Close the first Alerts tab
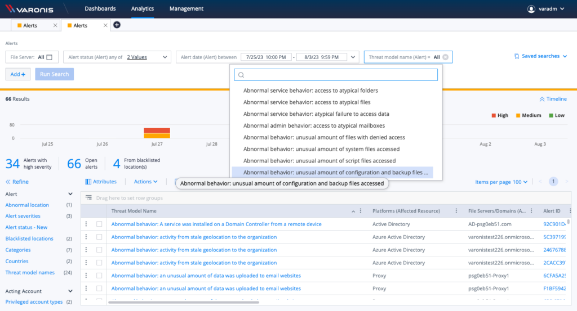Image resolution: width=577 pixels, height=311 pixels. [55, 25]
